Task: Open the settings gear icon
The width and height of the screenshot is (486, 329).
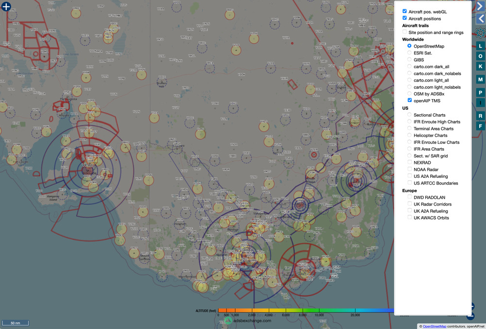Action: 480,33
